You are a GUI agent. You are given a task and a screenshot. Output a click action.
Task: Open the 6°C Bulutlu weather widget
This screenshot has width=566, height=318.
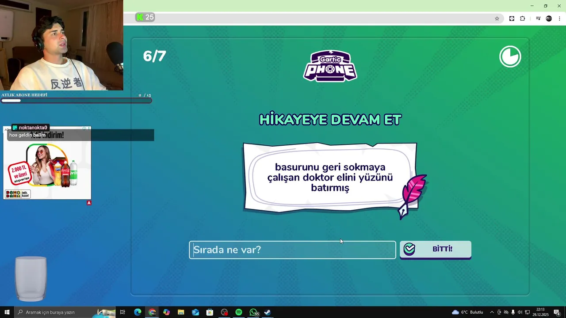point(467,312)
